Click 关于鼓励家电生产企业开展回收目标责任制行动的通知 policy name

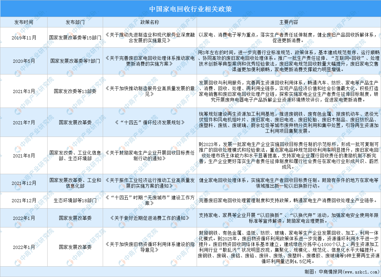click(x=150, y=156)
